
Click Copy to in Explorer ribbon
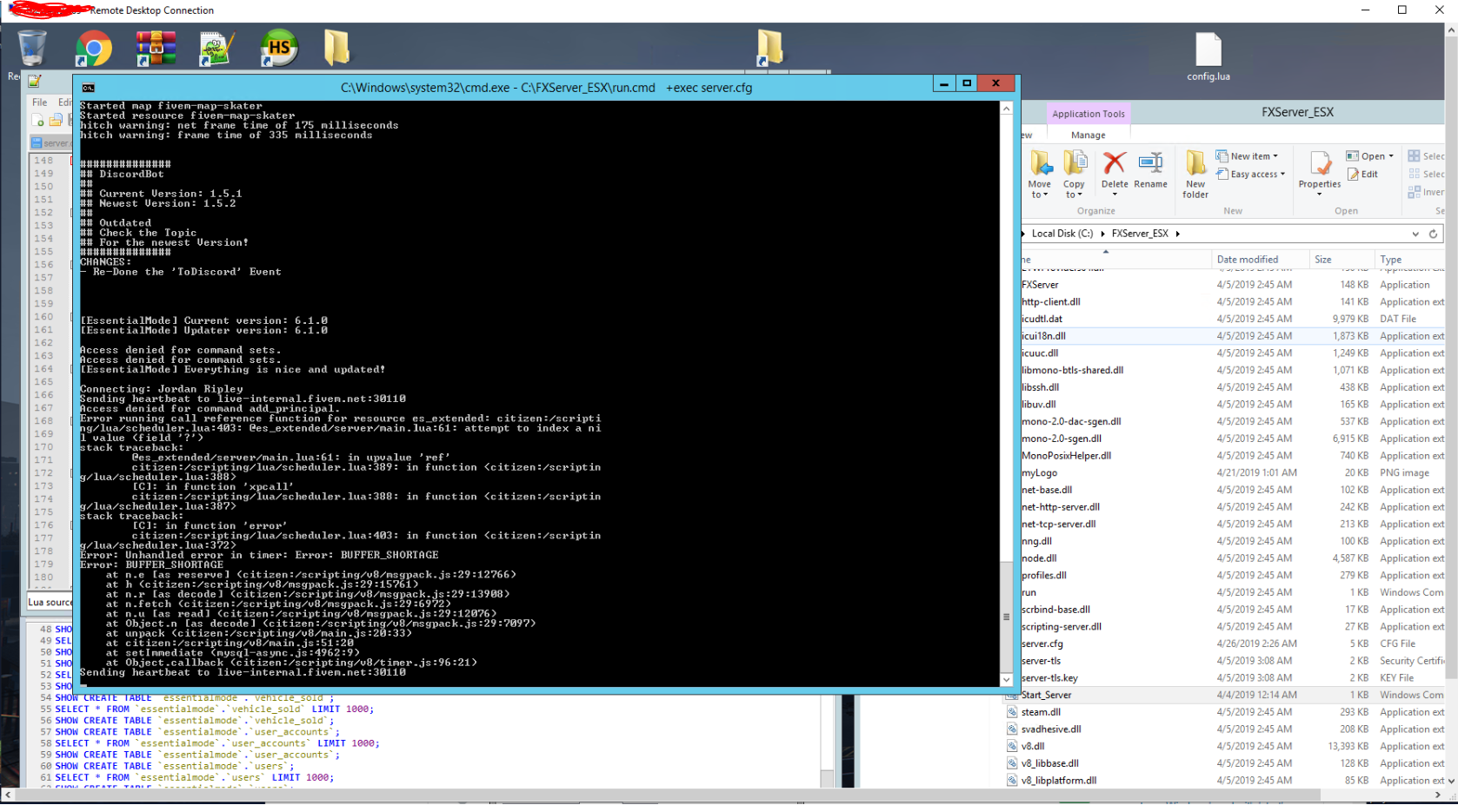(1075, 175)
